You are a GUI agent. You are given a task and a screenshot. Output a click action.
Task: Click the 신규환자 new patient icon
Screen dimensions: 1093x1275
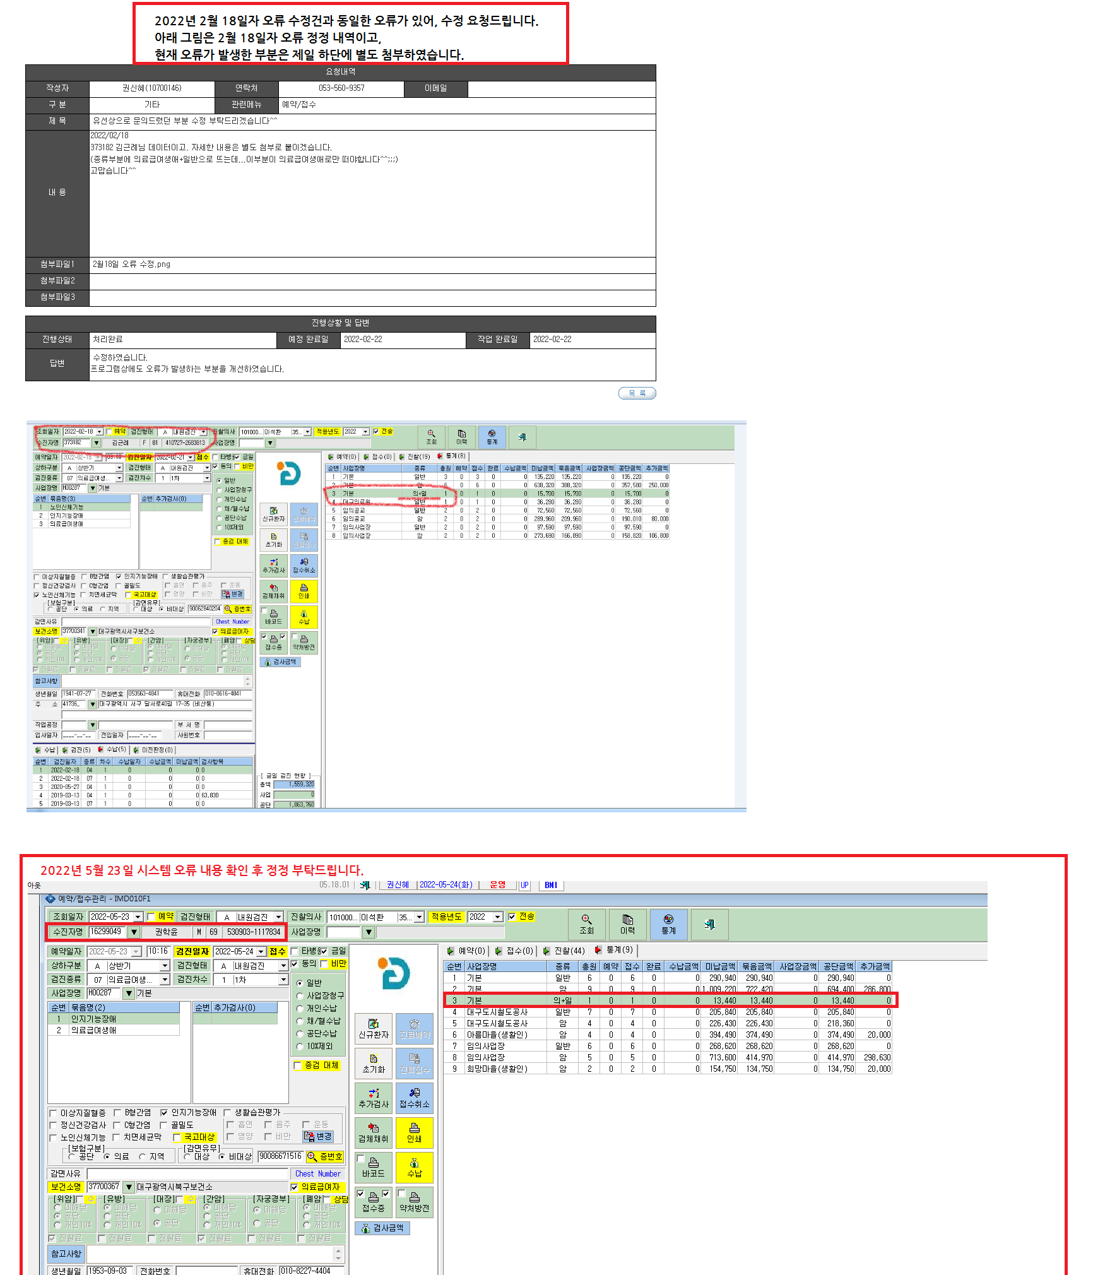coord(374,1029)
